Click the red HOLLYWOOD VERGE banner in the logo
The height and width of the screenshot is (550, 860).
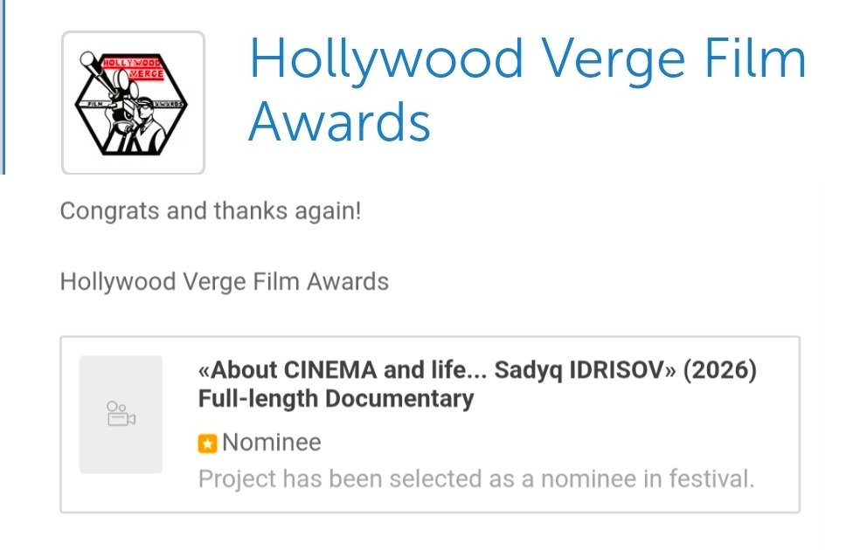[133, 68]
